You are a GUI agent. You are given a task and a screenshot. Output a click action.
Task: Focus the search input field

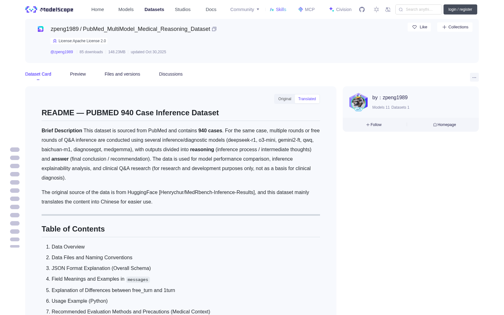419,9
